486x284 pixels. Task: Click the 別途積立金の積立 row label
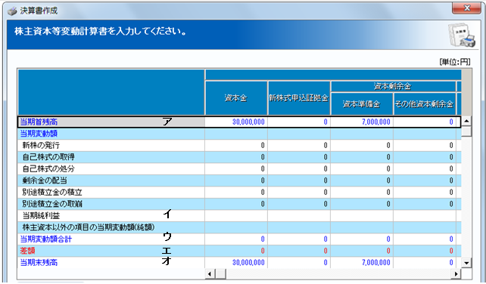(111, 193)
